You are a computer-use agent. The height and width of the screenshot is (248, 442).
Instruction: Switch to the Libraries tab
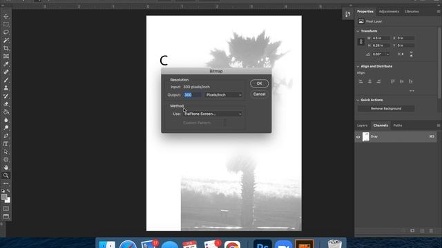click(x=412, y=12)
